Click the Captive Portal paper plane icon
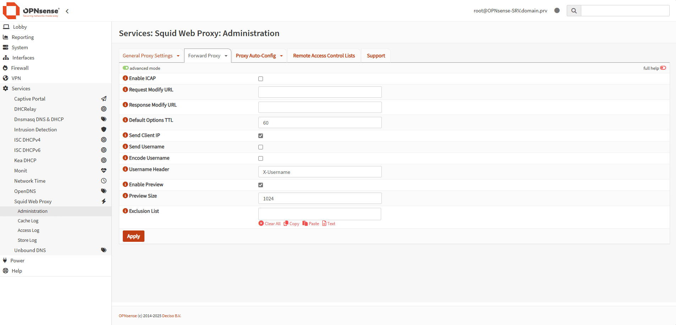The width and height of the screenshot is (676, 325). click(104, 99)
